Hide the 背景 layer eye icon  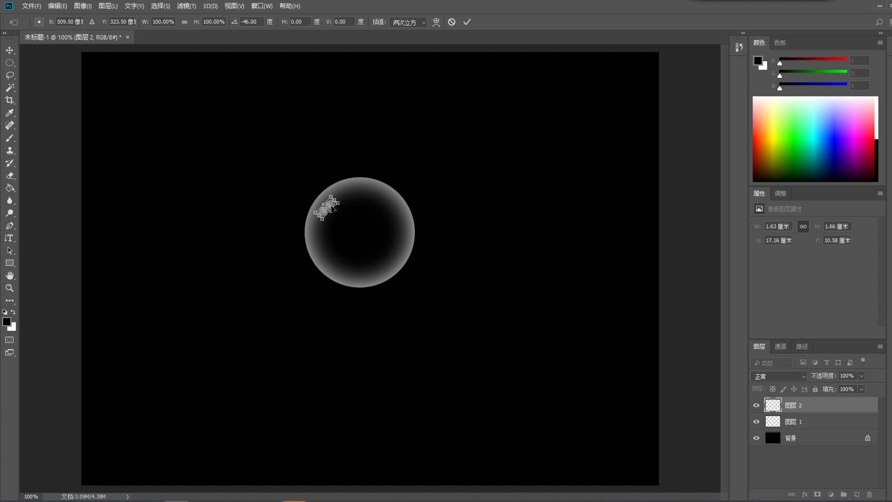[x=756, y=438]
